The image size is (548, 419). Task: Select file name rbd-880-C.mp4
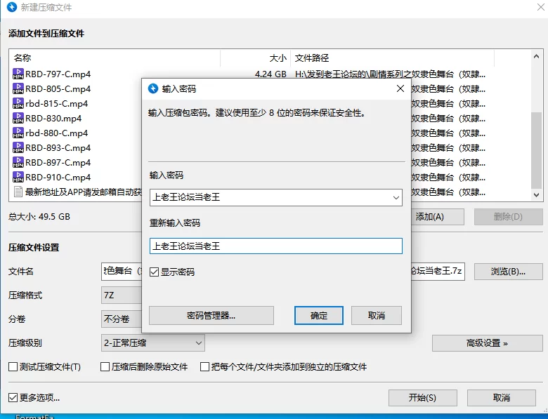[x=57, y=133]
